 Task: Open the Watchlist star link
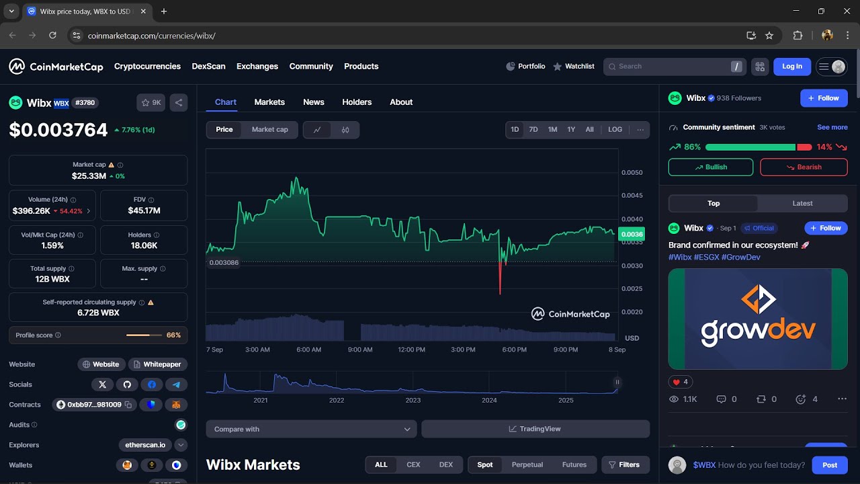click(574, 67)
